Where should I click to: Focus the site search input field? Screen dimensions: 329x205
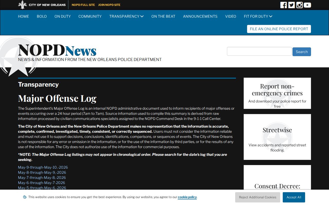(x=259, y=51)
